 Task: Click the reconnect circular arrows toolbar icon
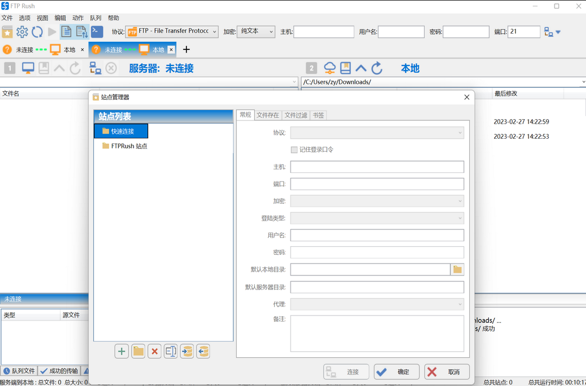37,32
